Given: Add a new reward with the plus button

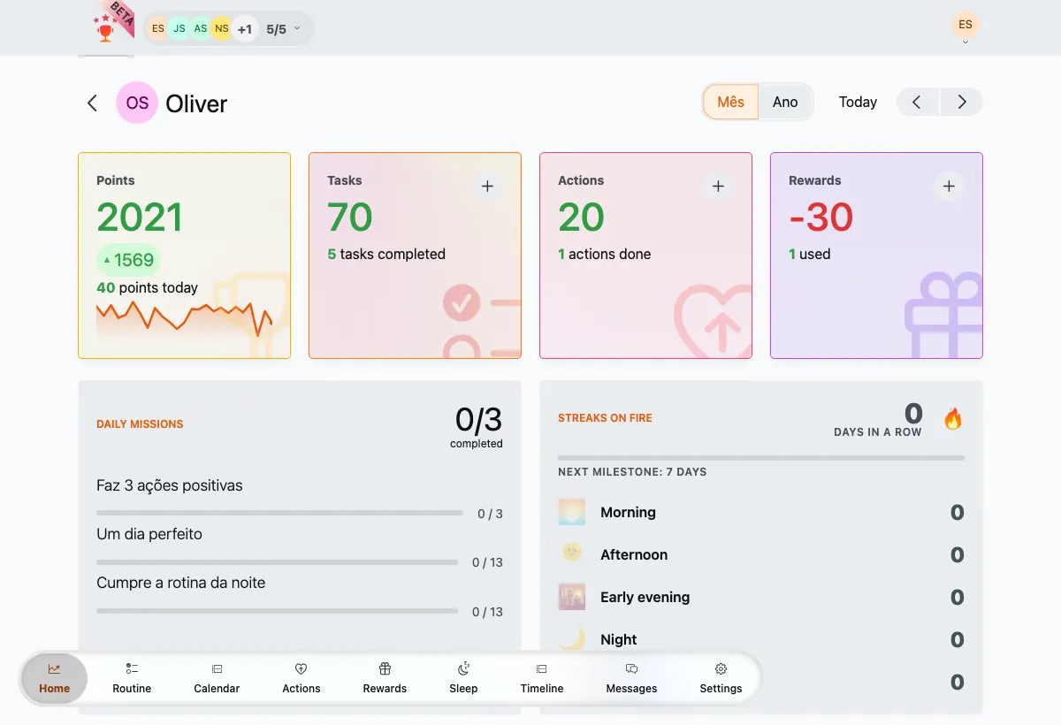Looking at the screenshot, I should (949, 187).
